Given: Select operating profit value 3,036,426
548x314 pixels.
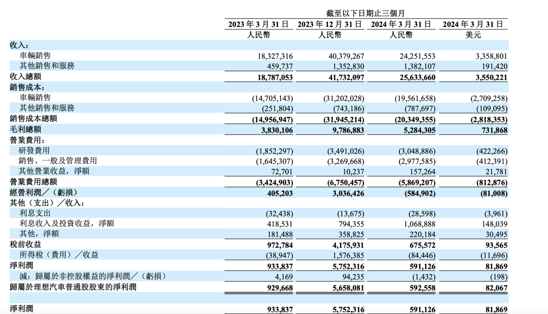Looking at the screenshot, I should pos(349,194).
